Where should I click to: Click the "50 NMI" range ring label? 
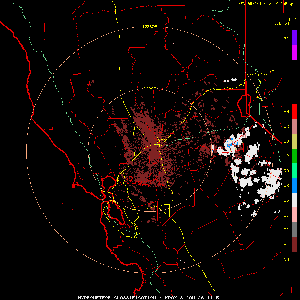point(150,88)
